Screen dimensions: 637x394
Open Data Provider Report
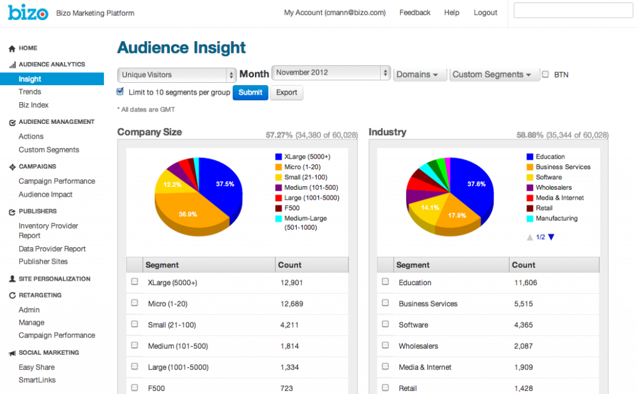[x=52, y=249]
